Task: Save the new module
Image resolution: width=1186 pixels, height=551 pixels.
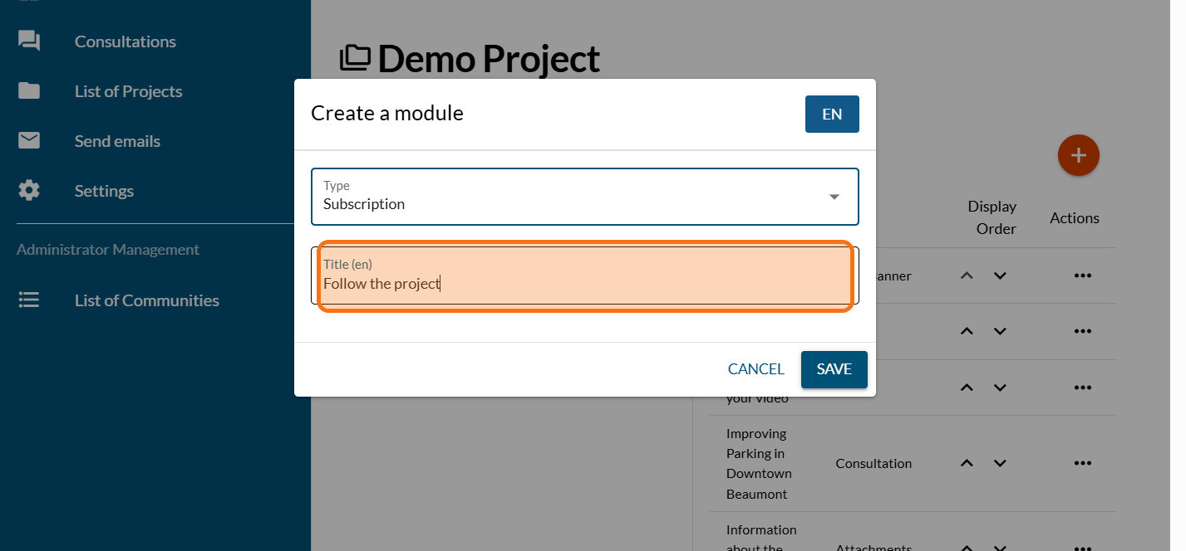Action: pyautogui.click(x=834, y=369)
